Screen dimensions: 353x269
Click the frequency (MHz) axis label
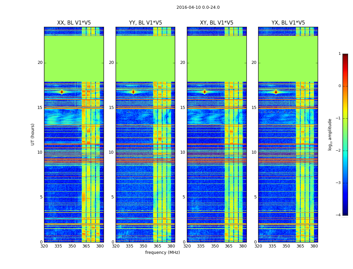(162, 252)
